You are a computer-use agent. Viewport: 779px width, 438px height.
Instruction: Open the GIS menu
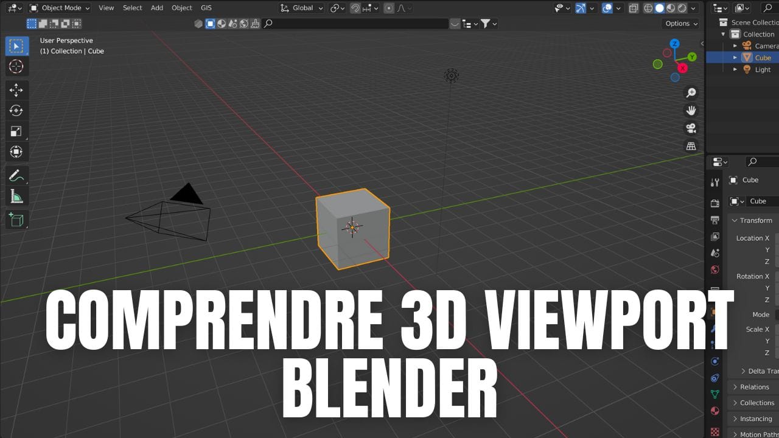click(x=206, y=8)
